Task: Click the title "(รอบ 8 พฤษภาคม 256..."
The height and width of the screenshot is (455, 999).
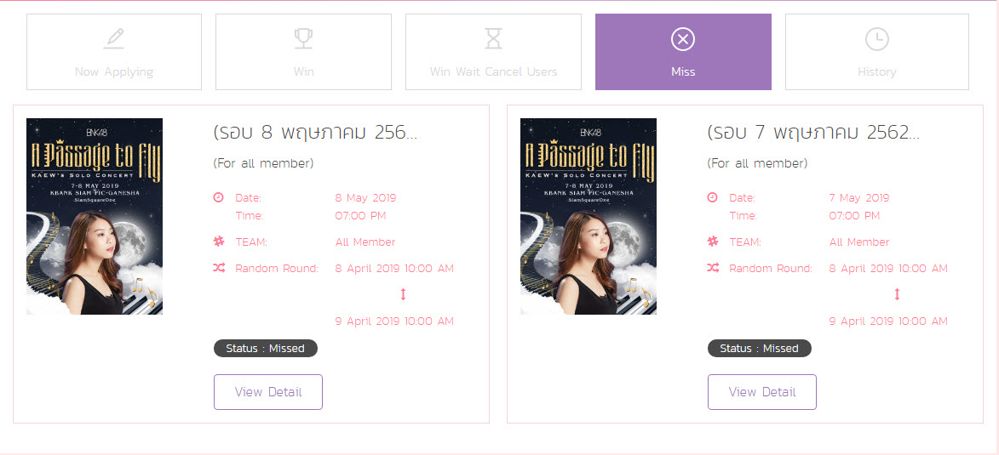Action: [315, 134]
